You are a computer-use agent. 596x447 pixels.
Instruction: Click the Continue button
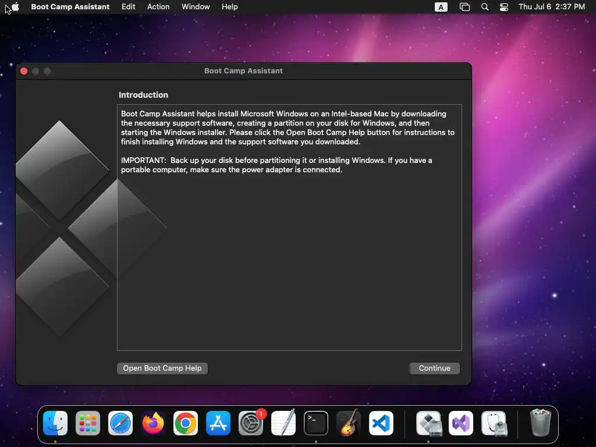[434, 368]
